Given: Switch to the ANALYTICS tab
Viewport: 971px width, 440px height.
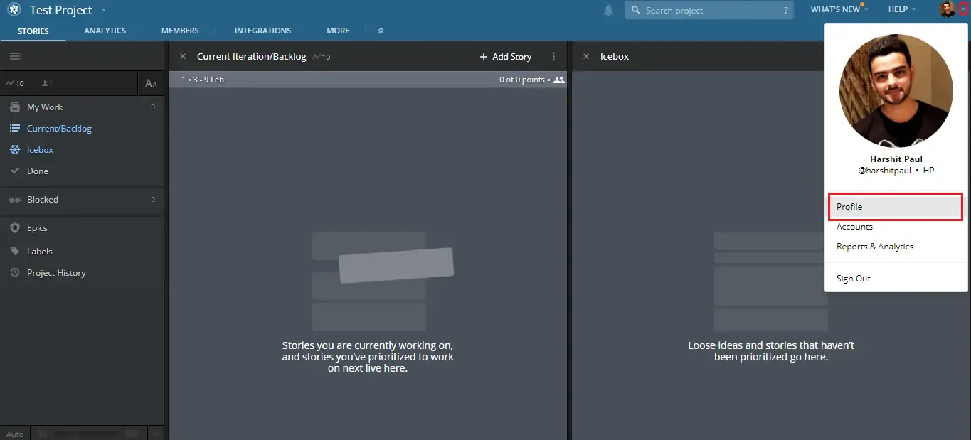Looking at the screenshot, I should coord(105,31).
